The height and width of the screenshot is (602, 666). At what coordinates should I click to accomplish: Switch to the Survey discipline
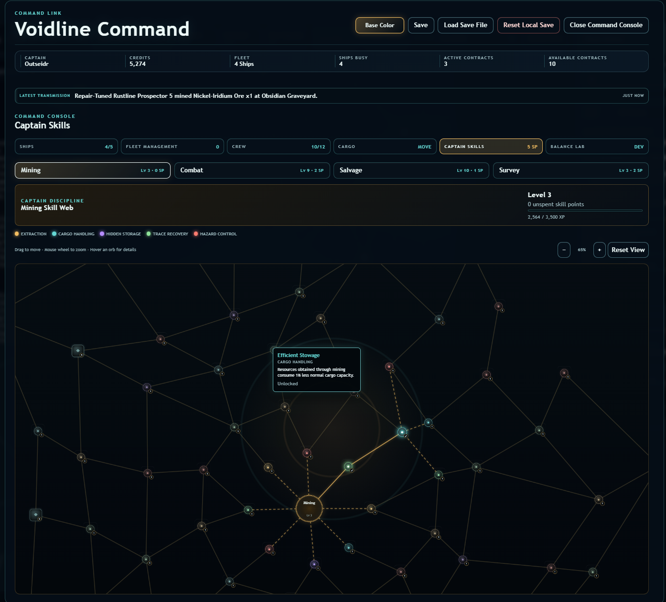click(571, 170)
